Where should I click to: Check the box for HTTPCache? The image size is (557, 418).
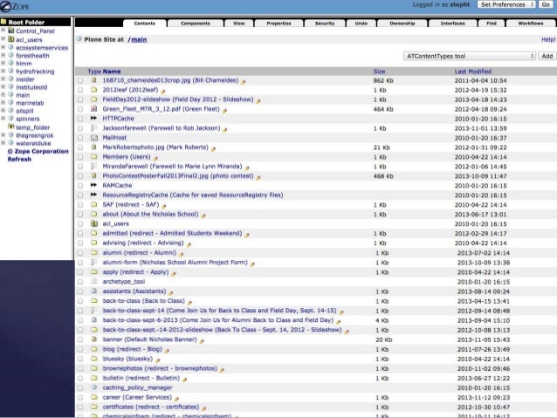click(x=80, y=119)
